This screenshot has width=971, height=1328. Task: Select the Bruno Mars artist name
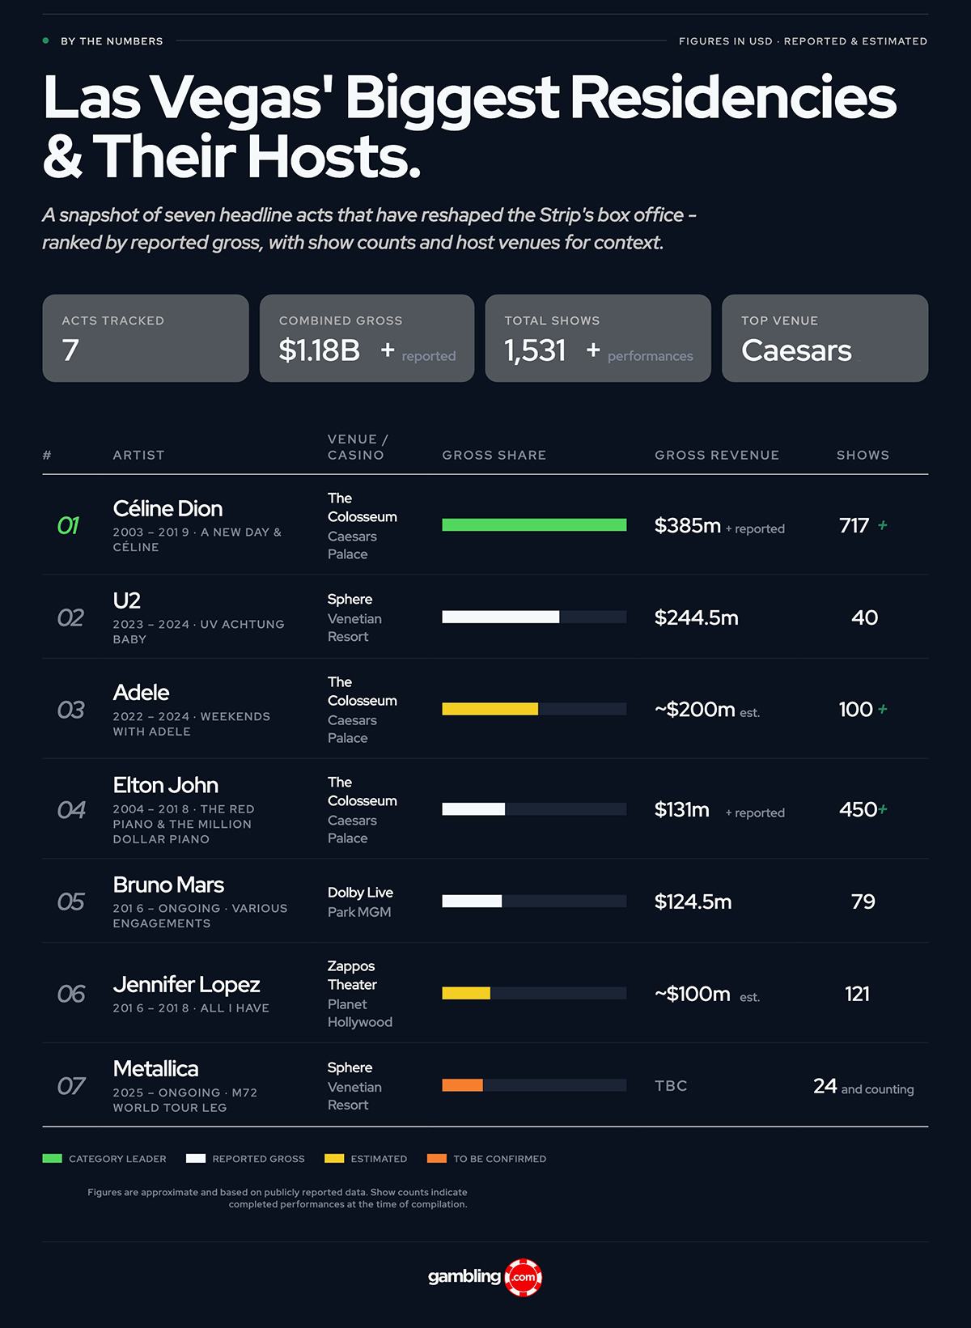(168, 885)
